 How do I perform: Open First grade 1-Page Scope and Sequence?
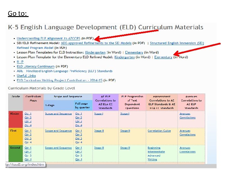pos(58,131)
